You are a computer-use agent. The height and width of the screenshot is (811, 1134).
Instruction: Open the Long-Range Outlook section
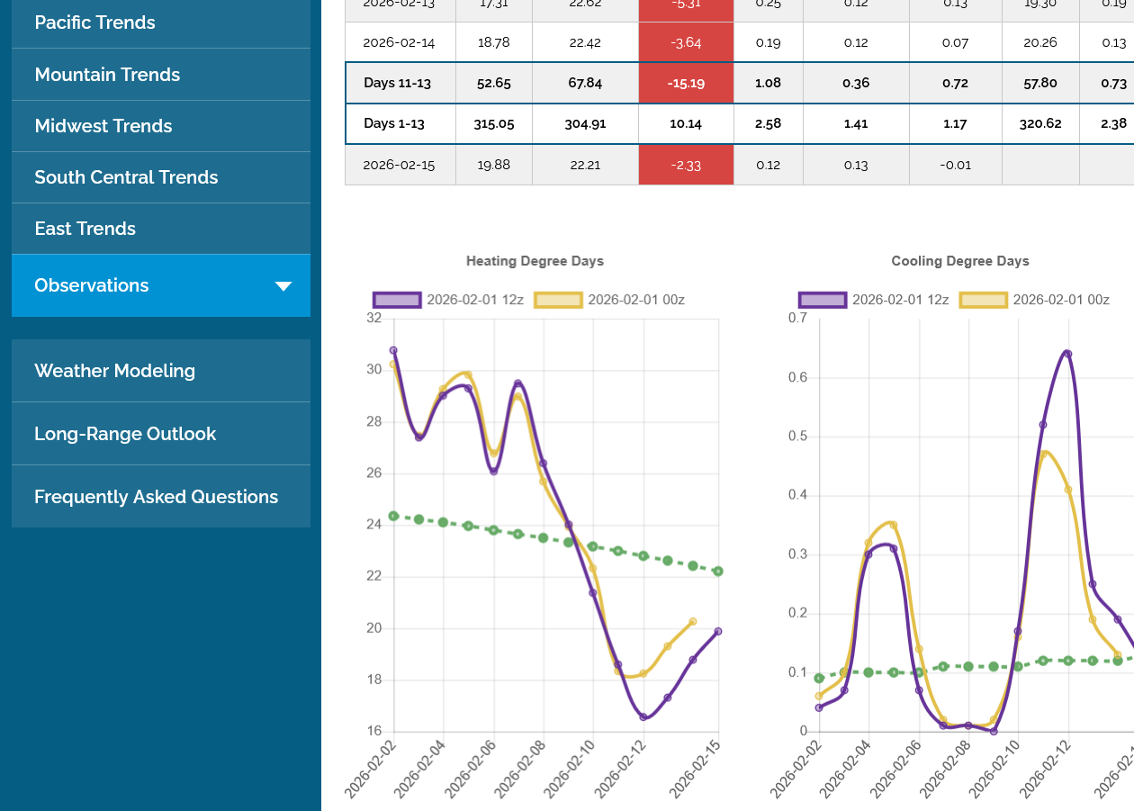click(x=125, y=434)
